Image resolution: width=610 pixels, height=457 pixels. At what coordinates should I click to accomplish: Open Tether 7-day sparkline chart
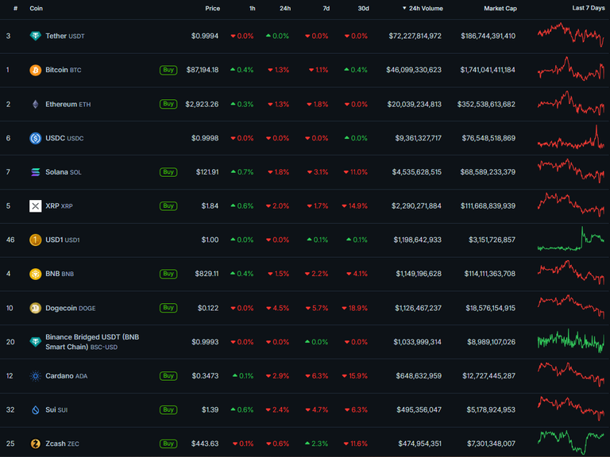pos(571,35)
